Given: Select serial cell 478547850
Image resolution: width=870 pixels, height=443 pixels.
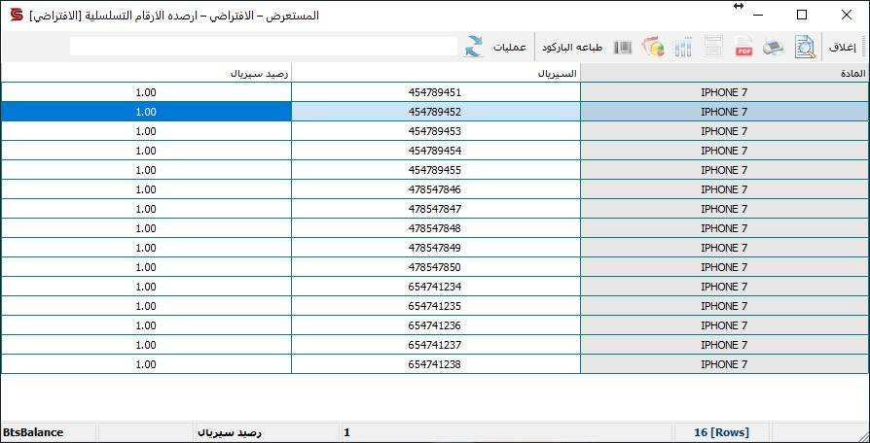Looking at the screenshot, I should (x=436, y=267).
